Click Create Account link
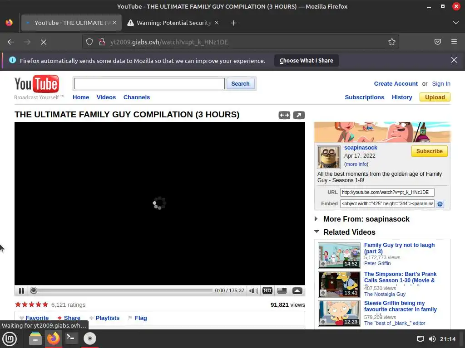The image size is (465, 348). pyautogui.click(x=396, y=84)
